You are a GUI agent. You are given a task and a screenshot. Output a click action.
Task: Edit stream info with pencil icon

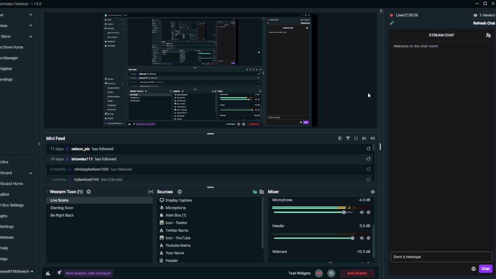(392, 23)
